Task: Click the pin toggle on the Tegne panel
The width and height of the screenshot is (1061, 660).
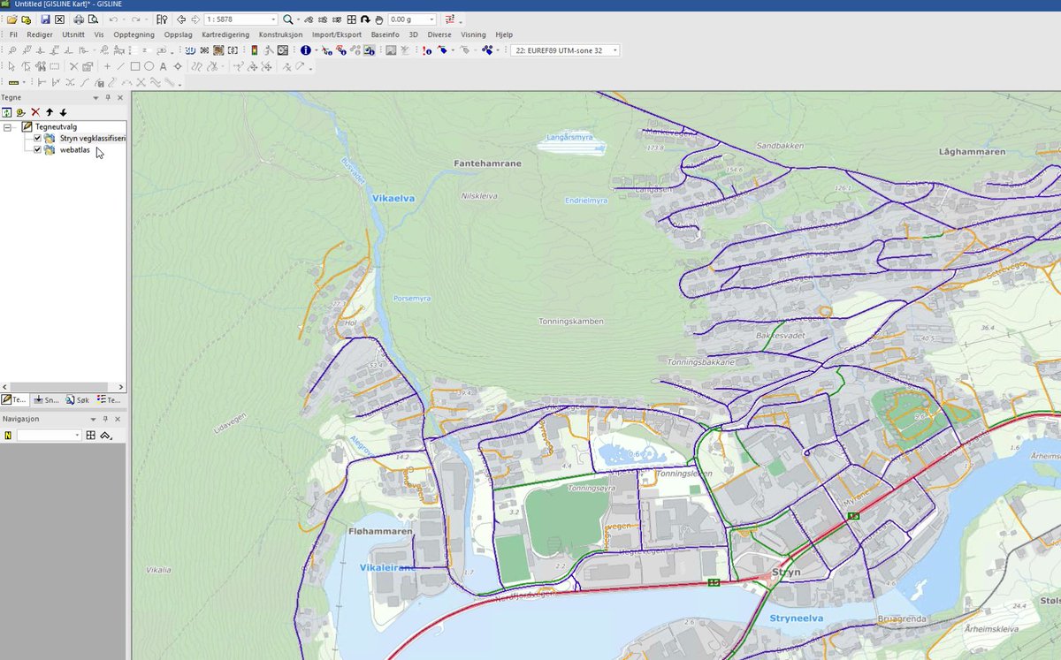Action: click(x=108, y=97)
